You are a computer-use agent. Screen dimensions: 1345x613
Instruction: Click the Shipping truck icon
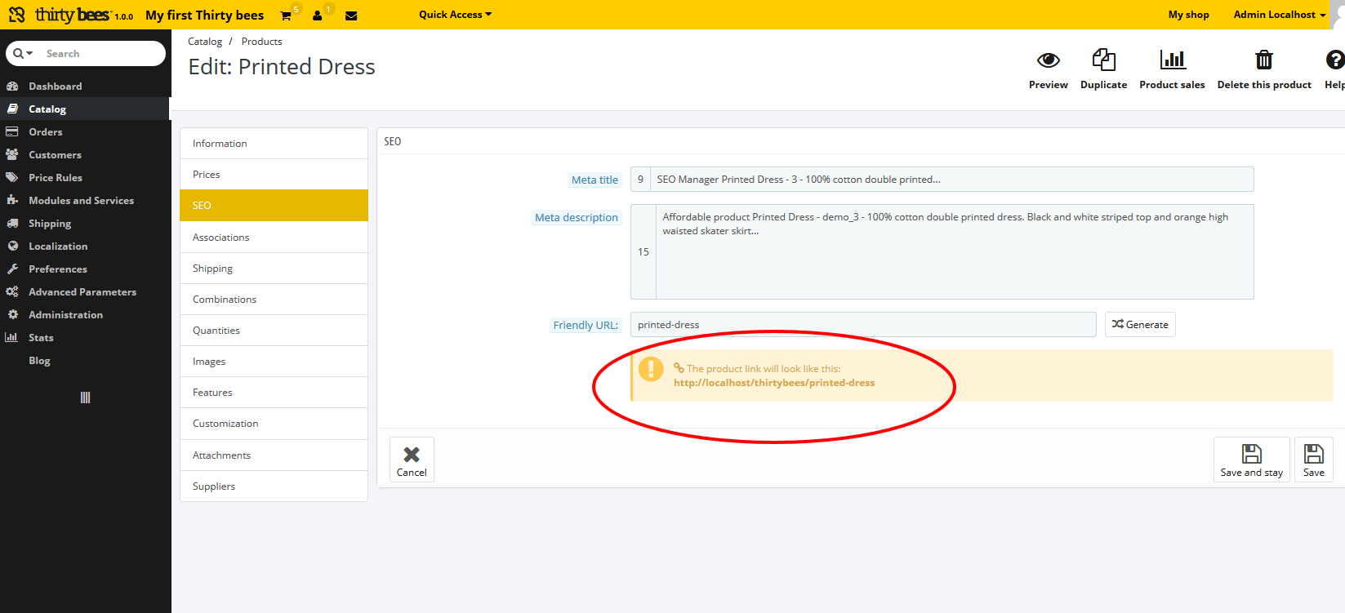pyautogui.click(x=12, y=223)
